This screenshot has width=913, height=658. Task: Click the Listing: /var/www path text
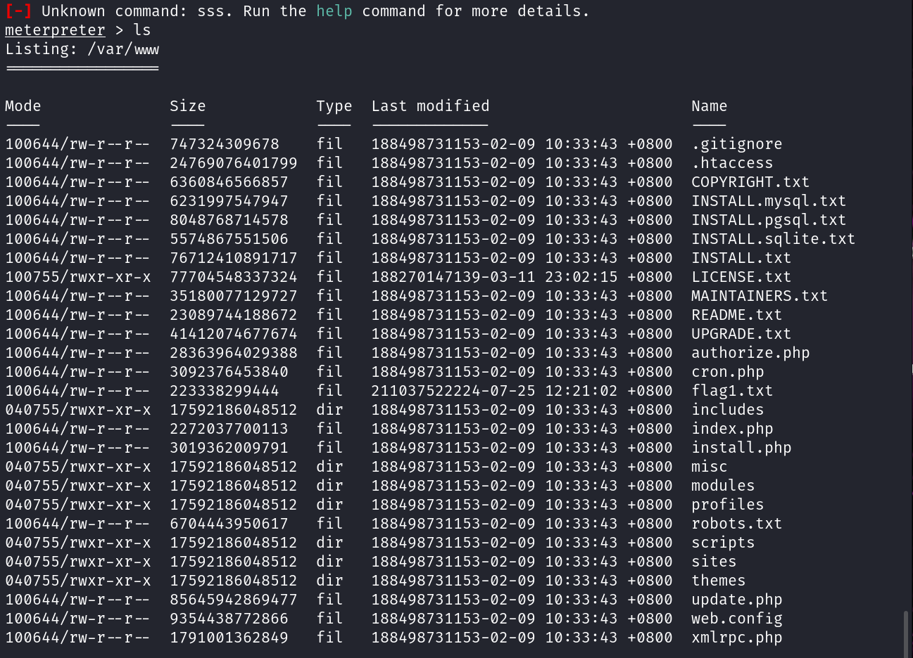[82, 49]
